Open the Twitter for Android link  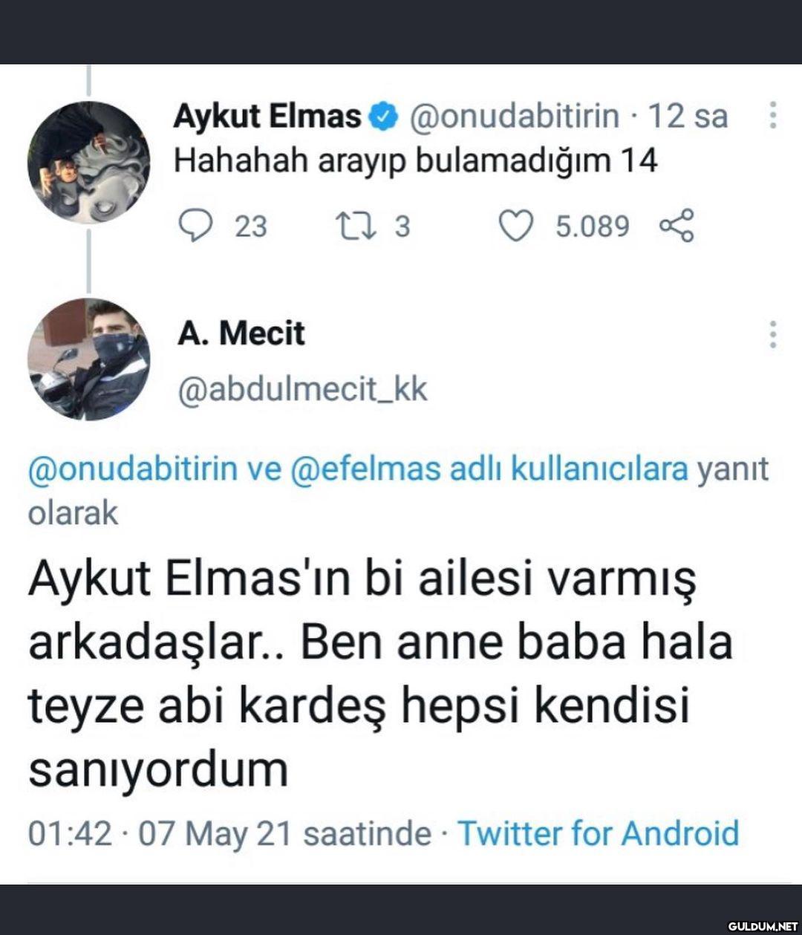[598, 833]
